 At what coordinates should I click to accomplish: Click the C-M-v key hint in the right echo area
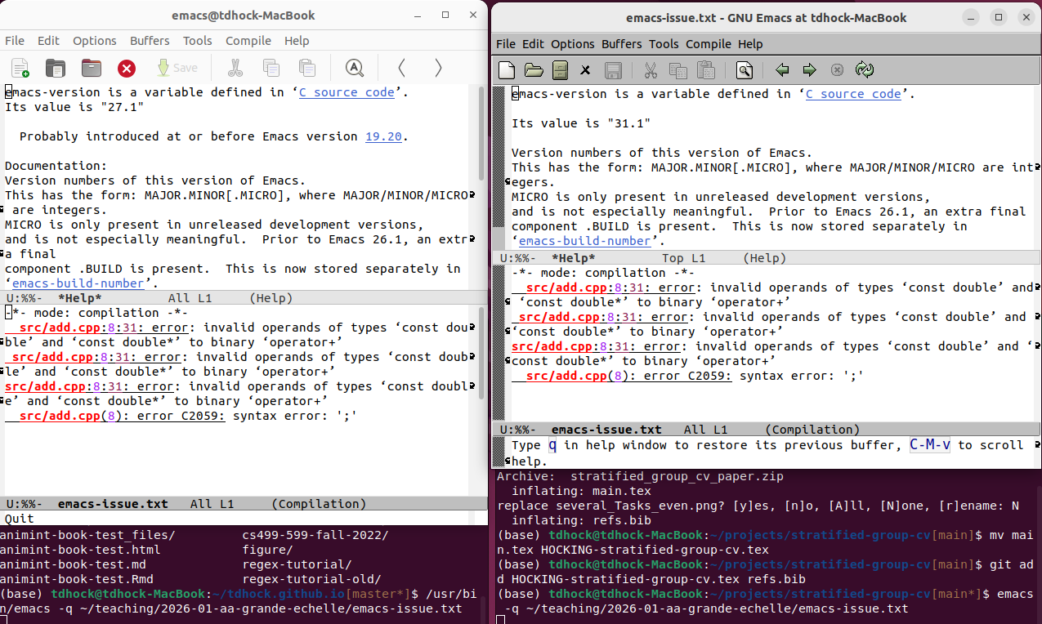[930, 445]
